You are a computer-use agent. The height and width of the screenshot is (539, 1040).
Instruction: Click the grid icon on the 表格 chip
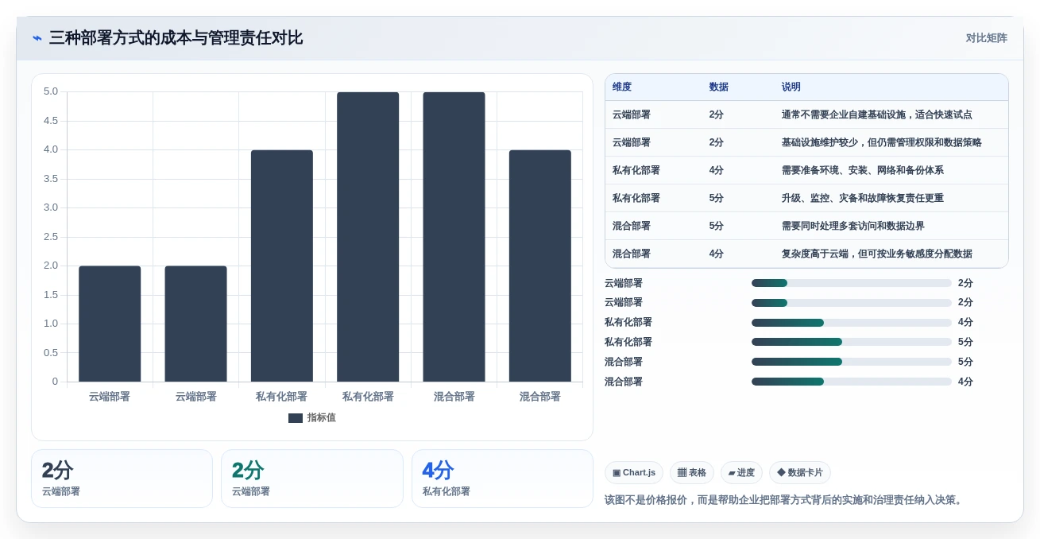682,472
